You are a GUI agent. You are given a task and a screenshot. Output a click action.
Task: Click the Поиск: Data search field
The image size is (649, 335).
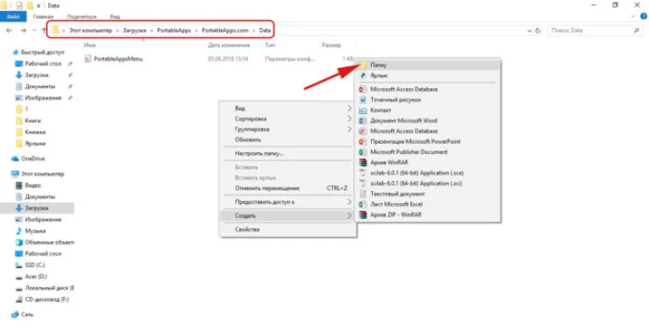(x=595, y=30)
